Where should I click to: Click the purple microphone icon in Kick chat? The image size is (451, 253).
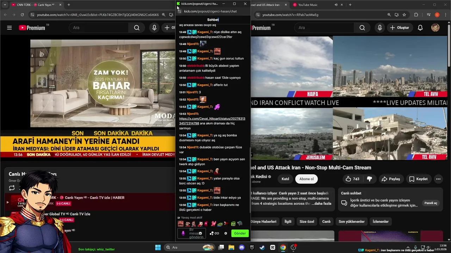point(183,233)
